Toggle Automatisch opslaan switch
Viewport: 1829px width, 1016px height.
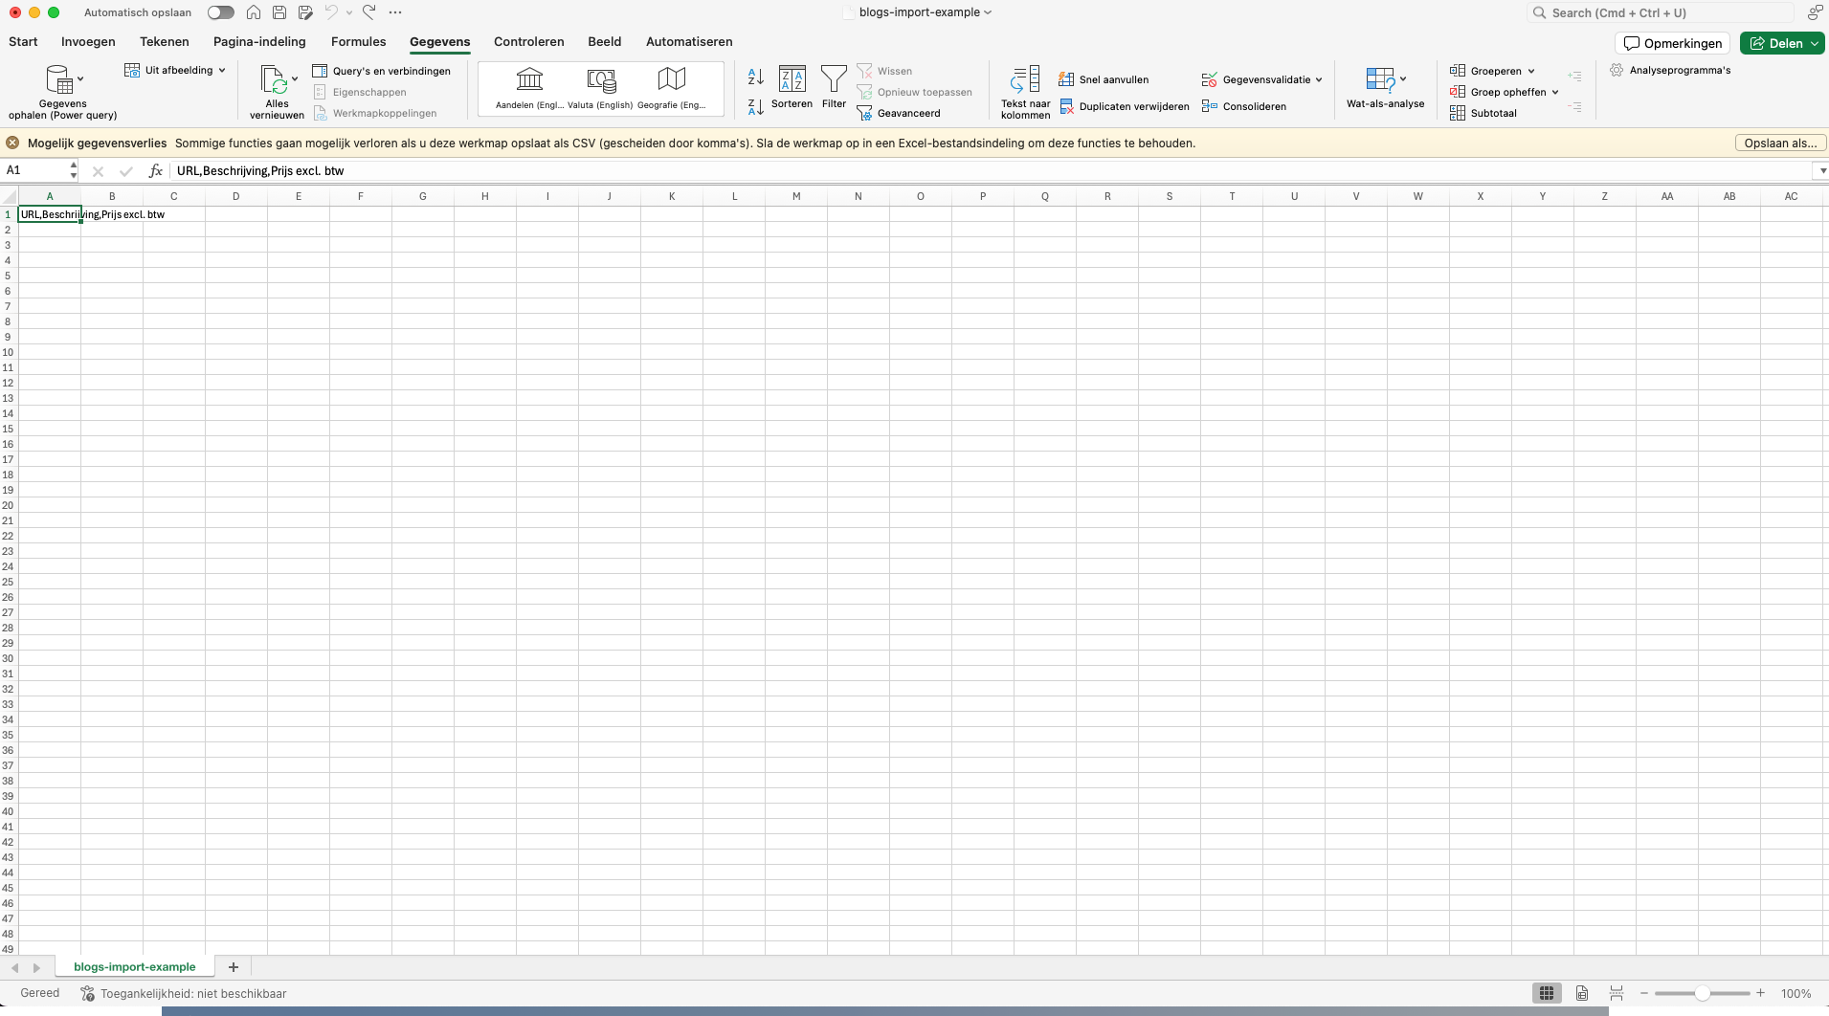point(220,12)
